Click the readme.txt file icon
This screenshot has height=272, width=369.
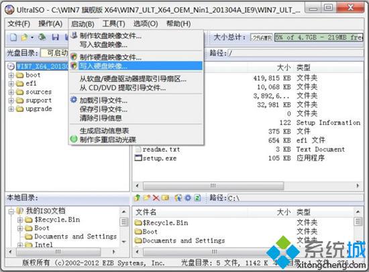coord(139,149)
